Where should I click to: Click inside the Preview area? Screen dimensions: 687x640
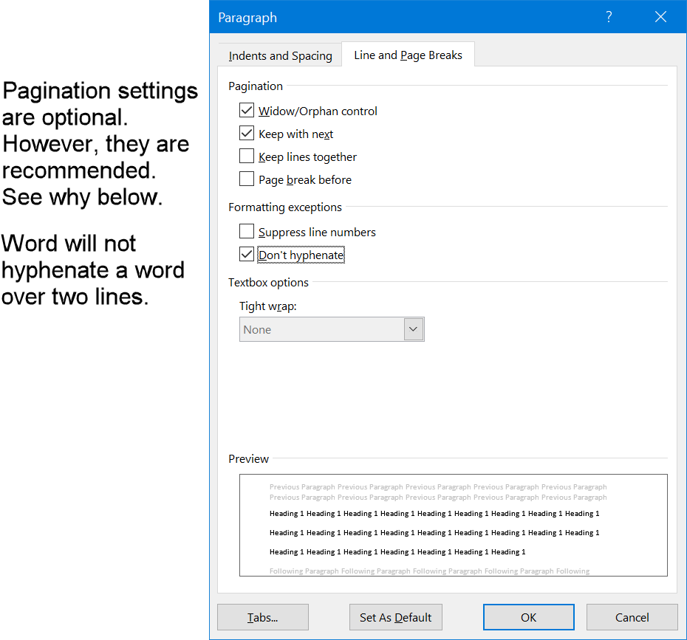(453, 526)
